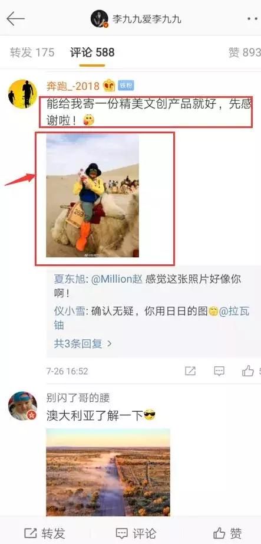The image size is (261, 544).
Task: Open the 奔跑_-2018 user avatar
Action: coord(22,94)
